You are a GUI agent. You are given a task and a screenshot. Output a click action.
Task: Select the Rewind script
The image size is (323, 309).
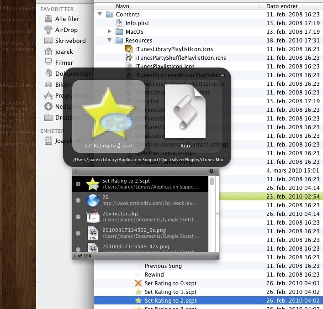point(154,274)
